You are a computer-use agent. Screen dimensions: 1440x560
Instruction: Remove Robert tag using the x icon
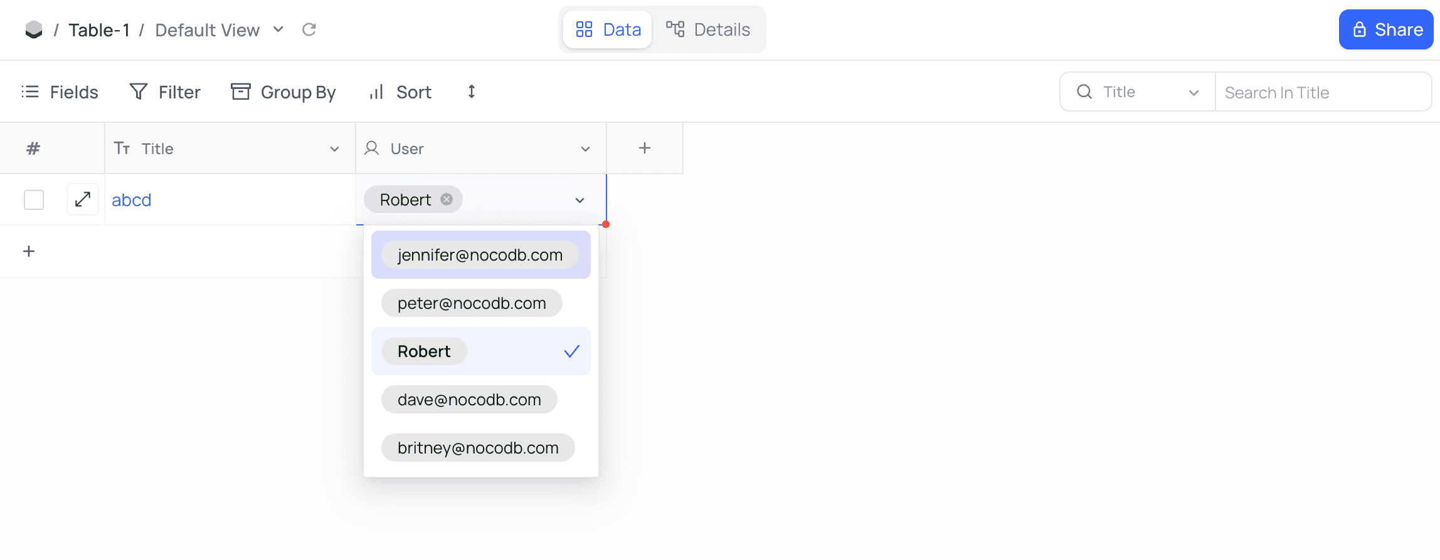(x=447, y=199)
